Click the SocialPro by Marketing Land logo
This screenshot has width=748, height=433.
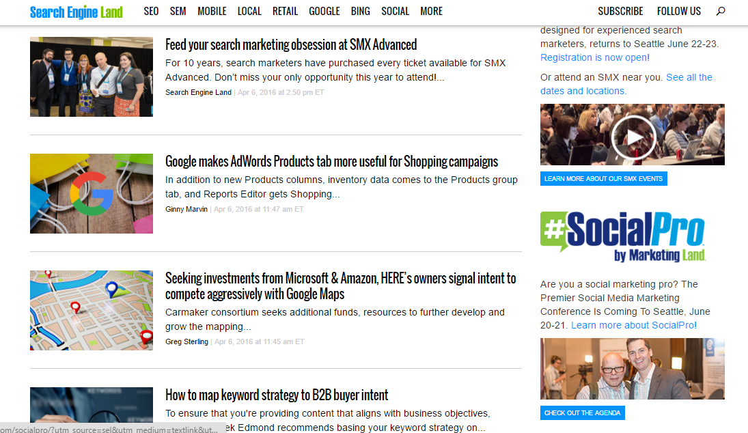tap(622, 236)
